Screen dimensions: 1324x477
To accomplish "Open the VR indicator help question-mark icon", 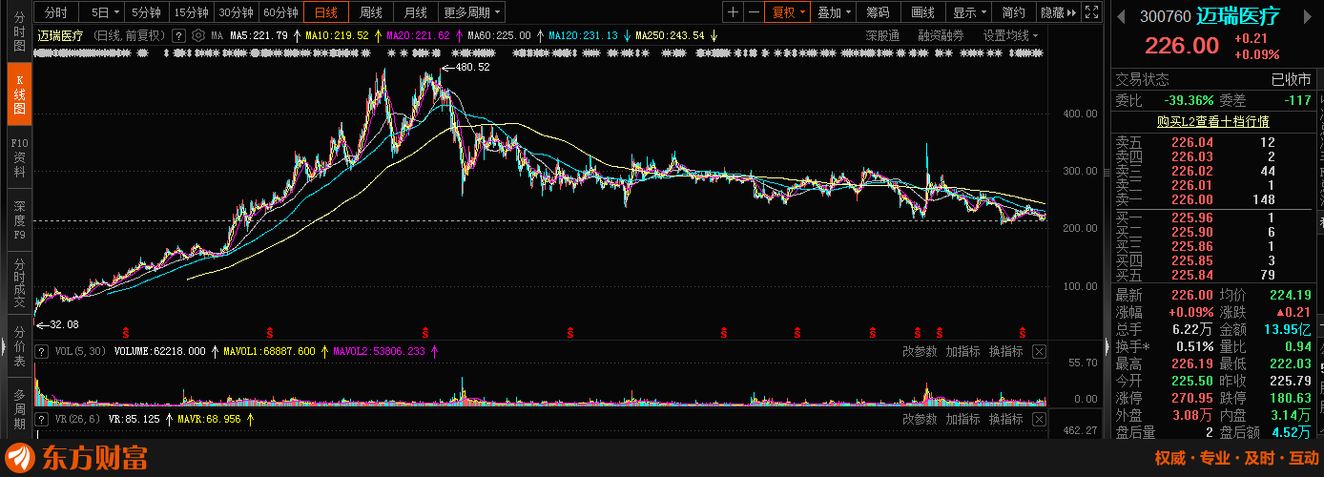I will click(41, 419).
